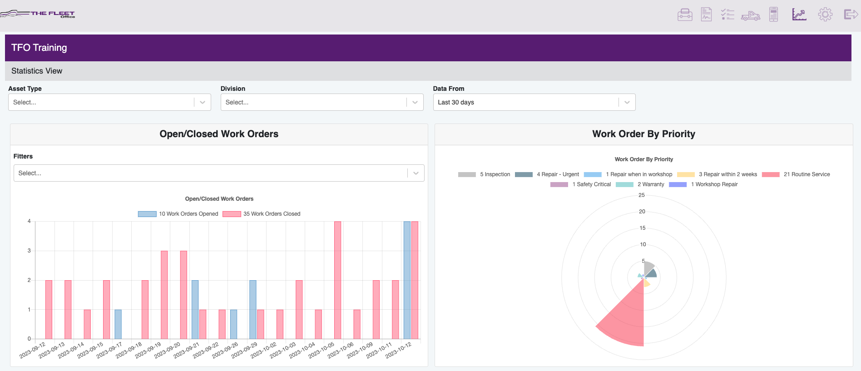Viewport: 861px width, 371px height.
Task: Click the 2023-10-12 date axis label
Action: click(x=399, y=350)
